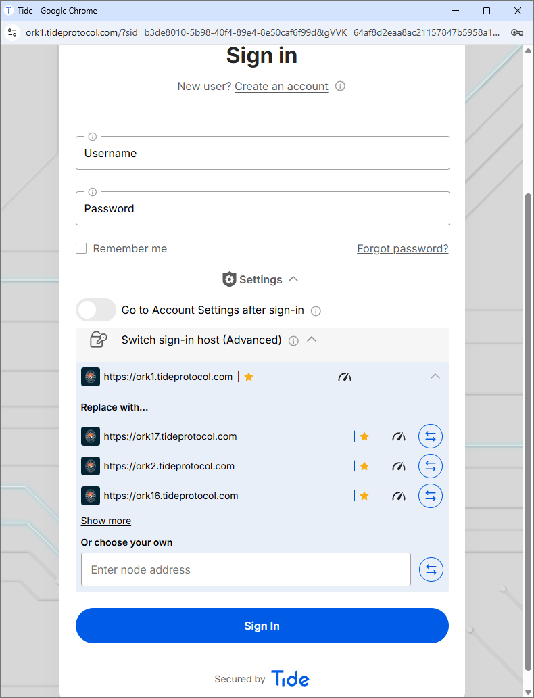Click the star icon in ork17 row
The height and width of the screenshot is (698, 534).
pyautogui.click(x=364, y=437)
